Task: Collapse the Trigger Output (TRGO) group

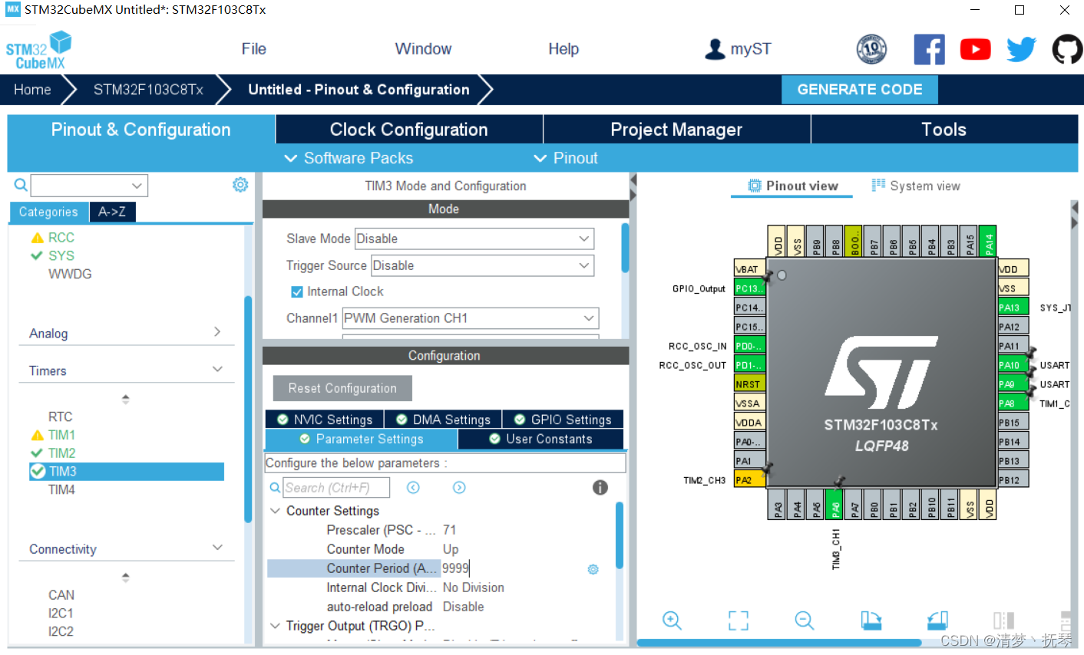Action: (276, 626)
